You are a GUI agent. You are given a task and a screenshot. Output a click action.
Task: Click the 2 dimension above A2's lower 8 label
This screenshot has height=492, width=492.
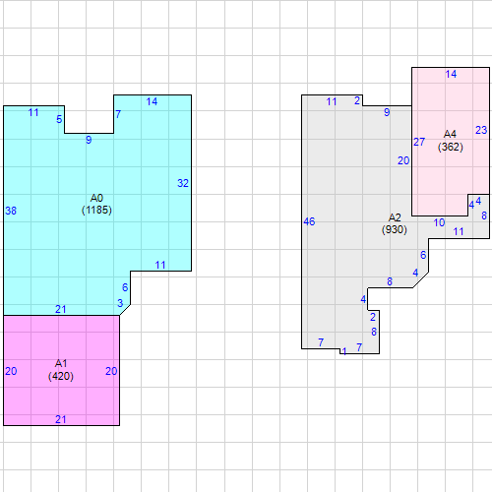[x=373, y=317]
